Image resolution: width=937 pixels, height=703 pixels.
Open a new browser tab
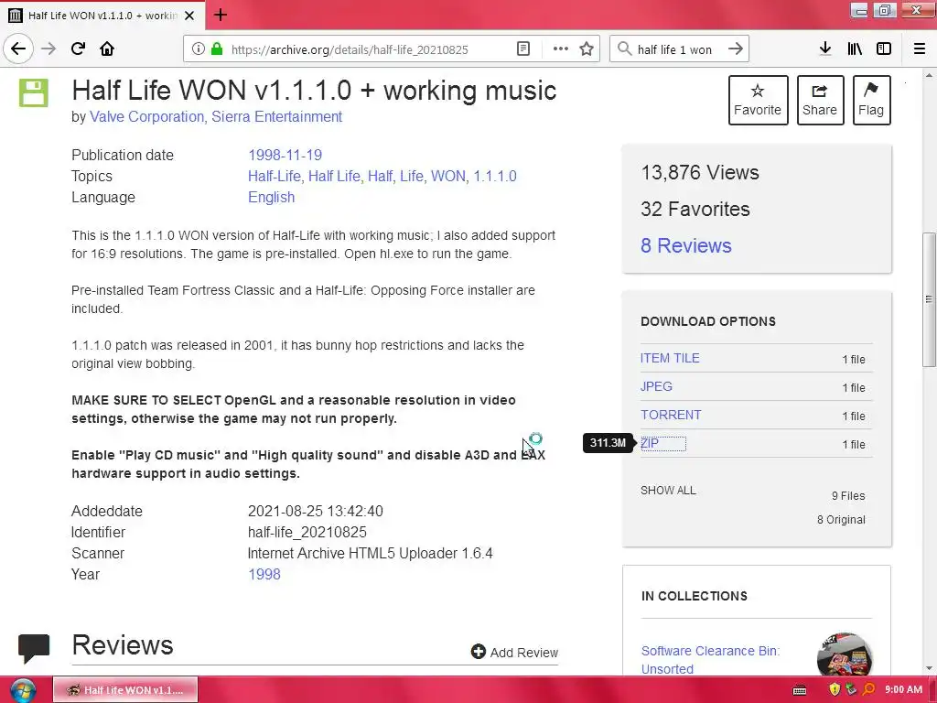pos(220,15)
